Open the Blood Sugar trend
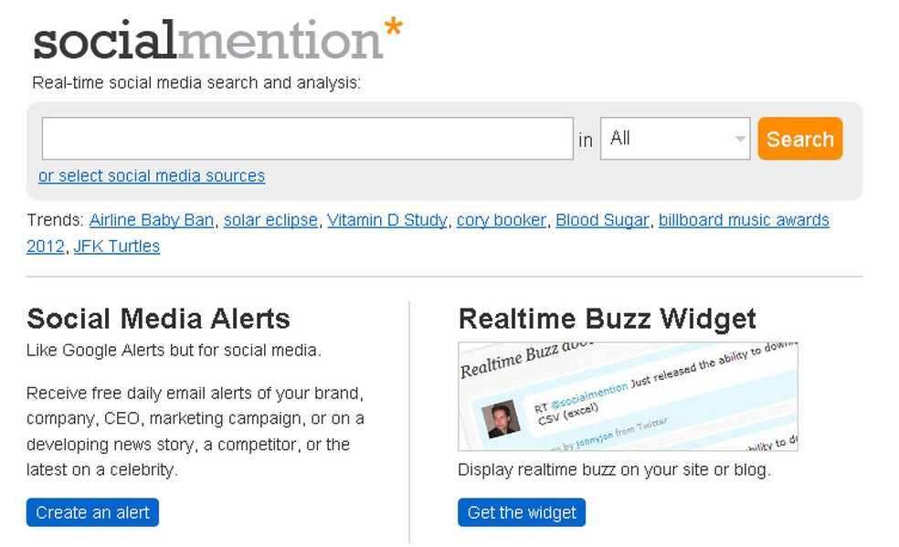 (x=602, y=220)
